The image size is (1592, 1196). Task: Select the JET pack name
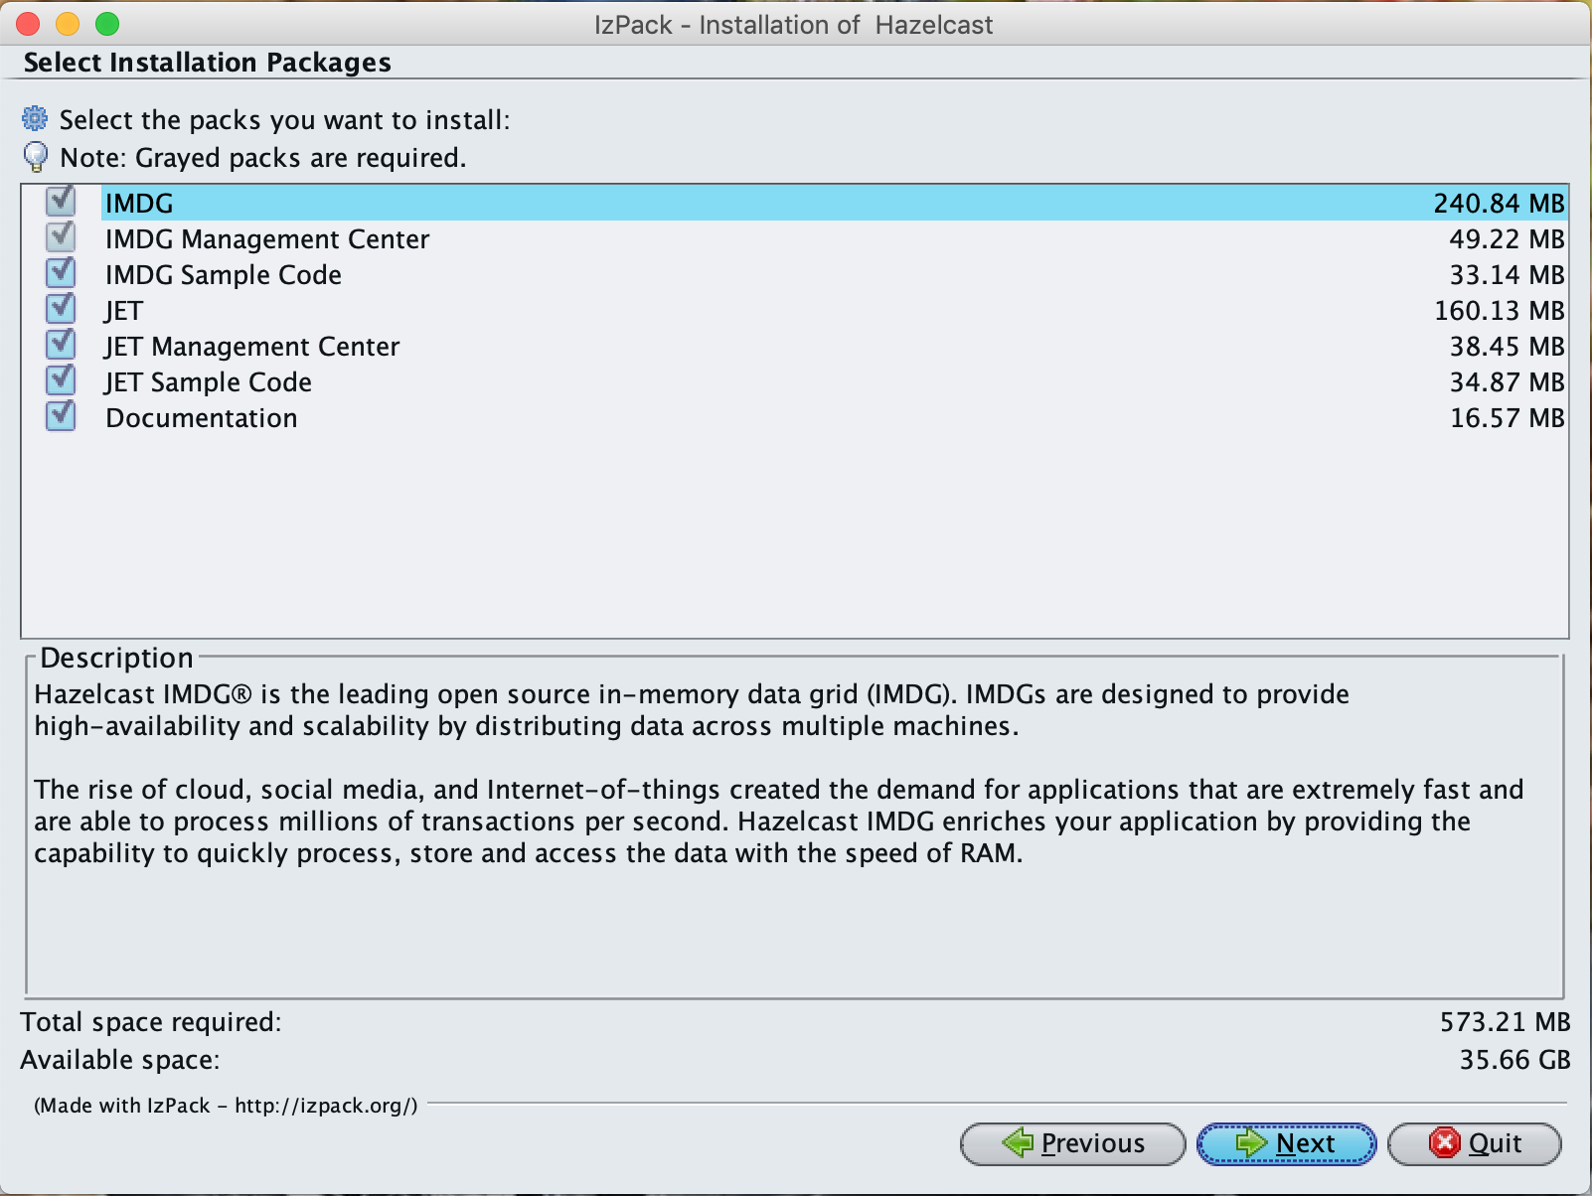[124, 311]
